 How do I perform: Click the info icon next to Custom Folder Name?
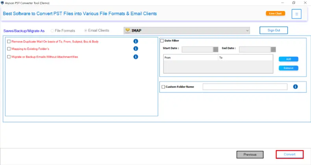(x=295, y=86)
